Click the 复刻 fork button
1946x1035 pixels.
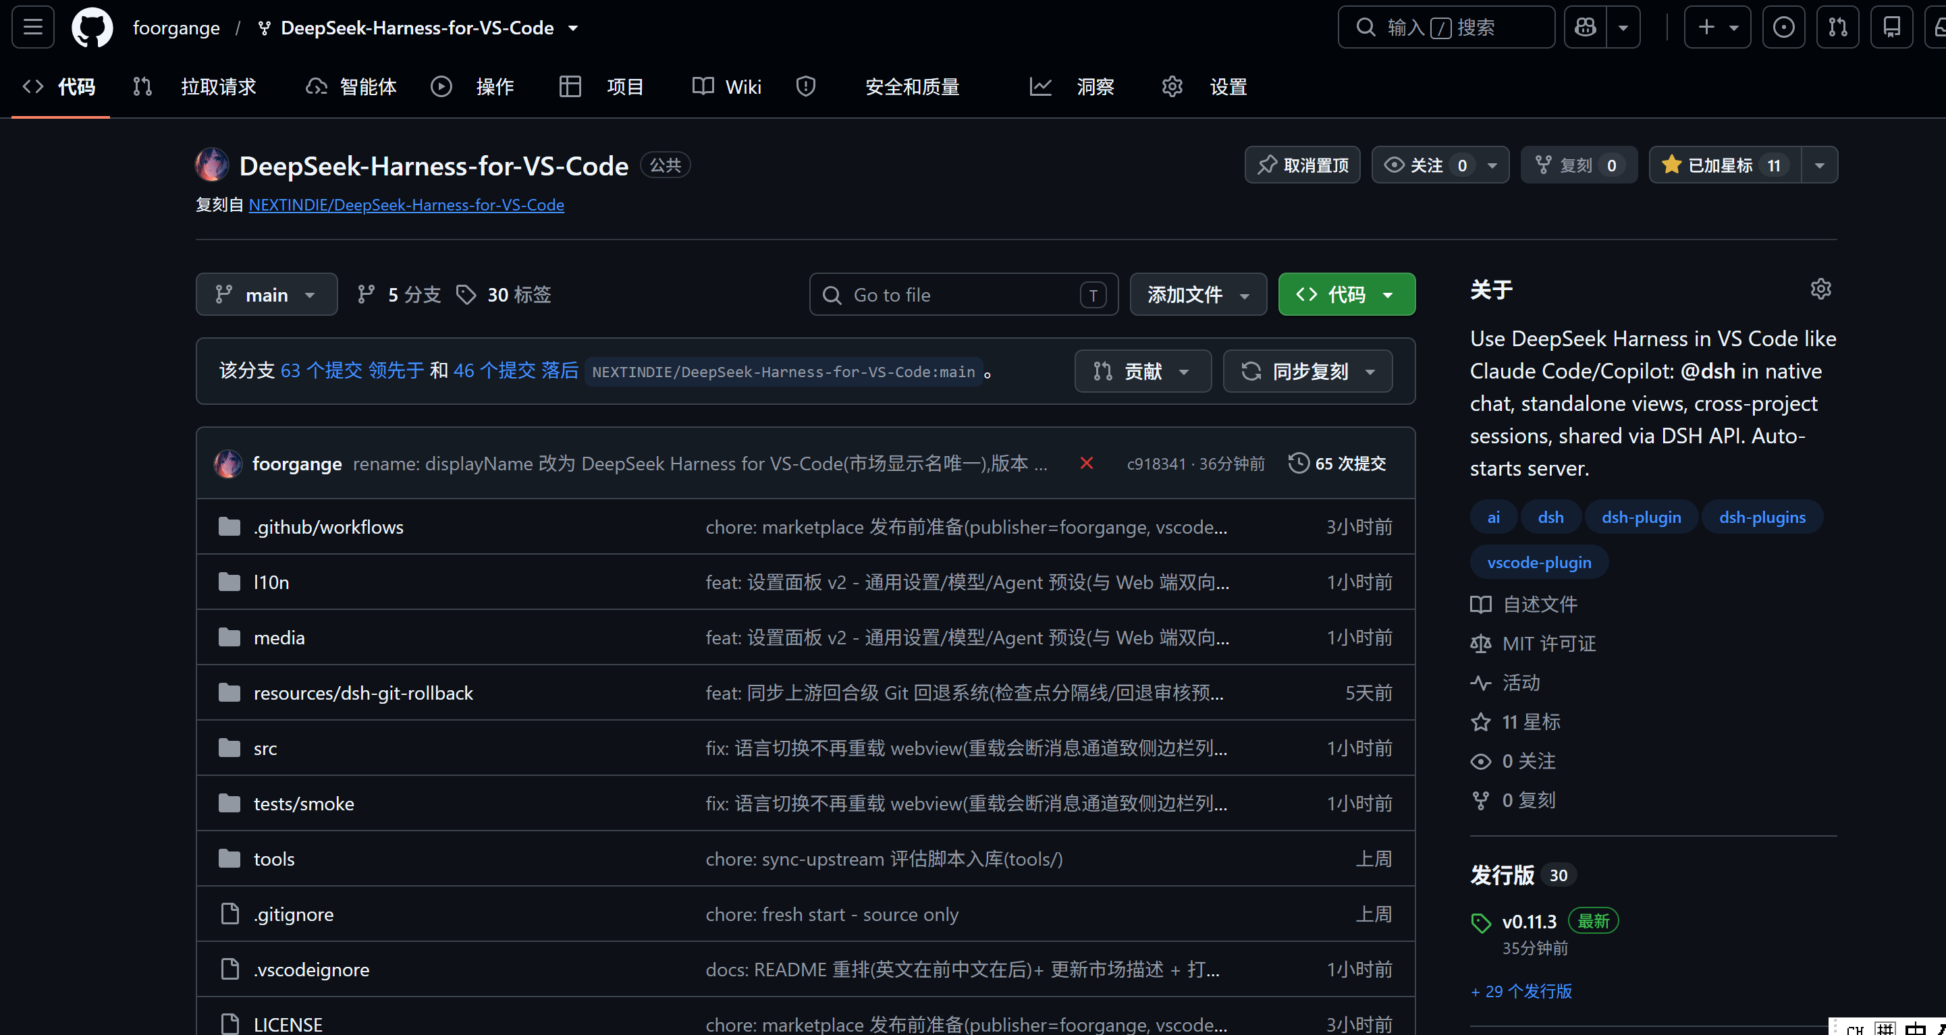(1579, 165)
